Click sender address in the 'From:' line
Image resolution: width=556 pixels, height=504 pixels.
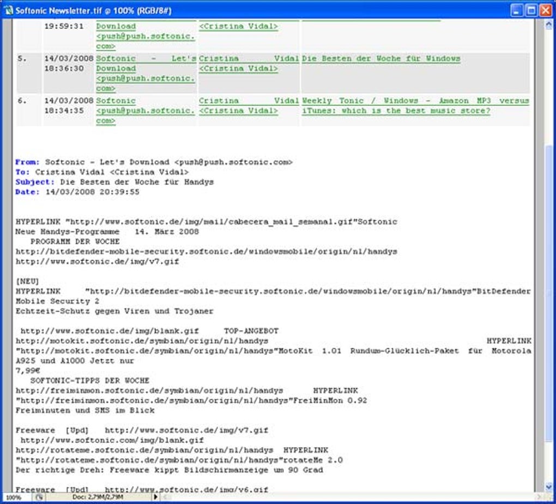pyautogui.click(x=233, y=162)
